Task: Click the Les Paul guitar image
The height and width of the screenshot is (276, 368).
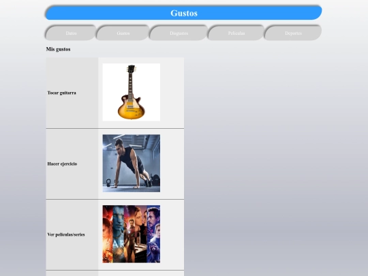Action: 132,92
